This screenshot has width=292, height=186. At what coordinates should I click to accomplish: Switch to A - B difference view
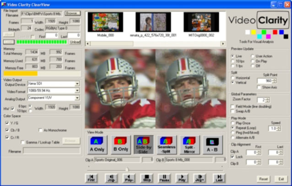point(212,145)
